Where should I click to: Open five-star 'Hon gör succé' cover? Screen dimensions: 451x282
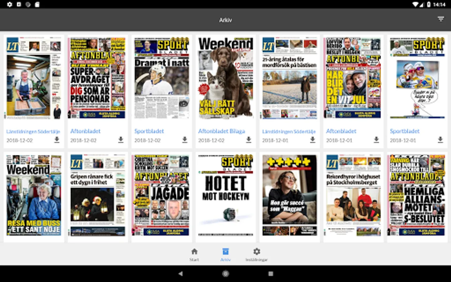(289, 195)
